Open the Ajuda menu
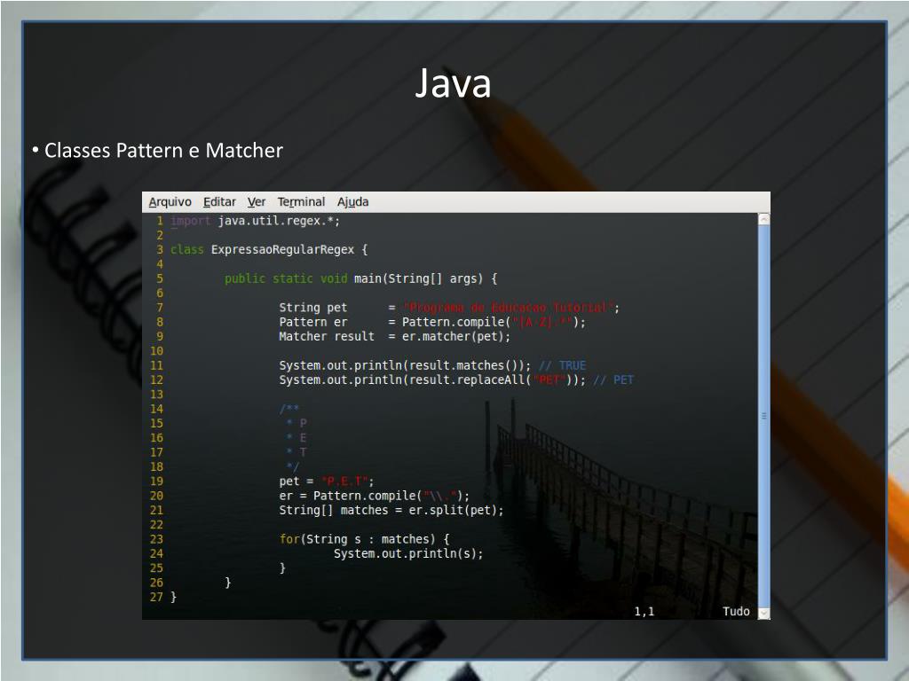This screenshot has height=681, width=909. click(352, 202)
